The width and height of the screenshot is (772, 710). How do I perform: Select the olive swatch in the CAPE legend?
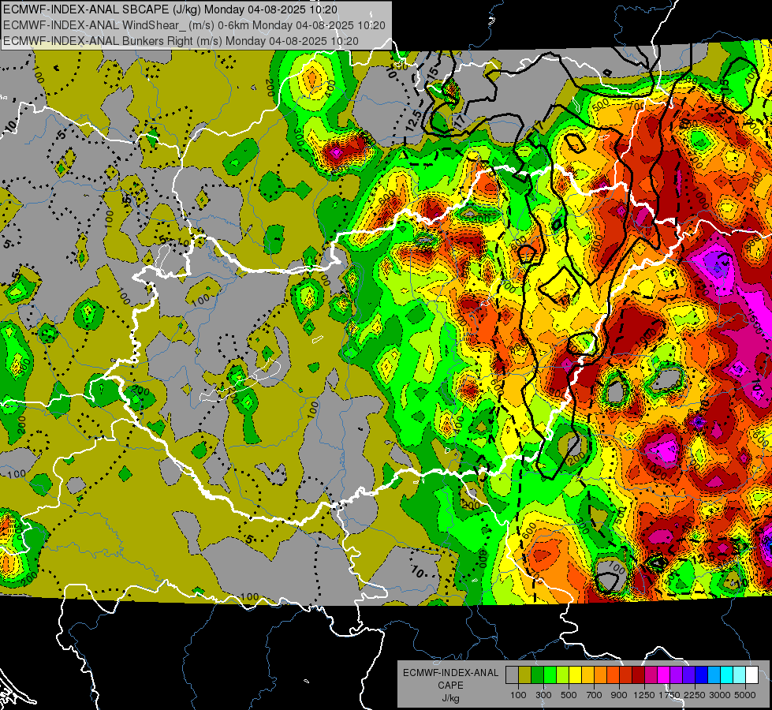click(525, 674)
